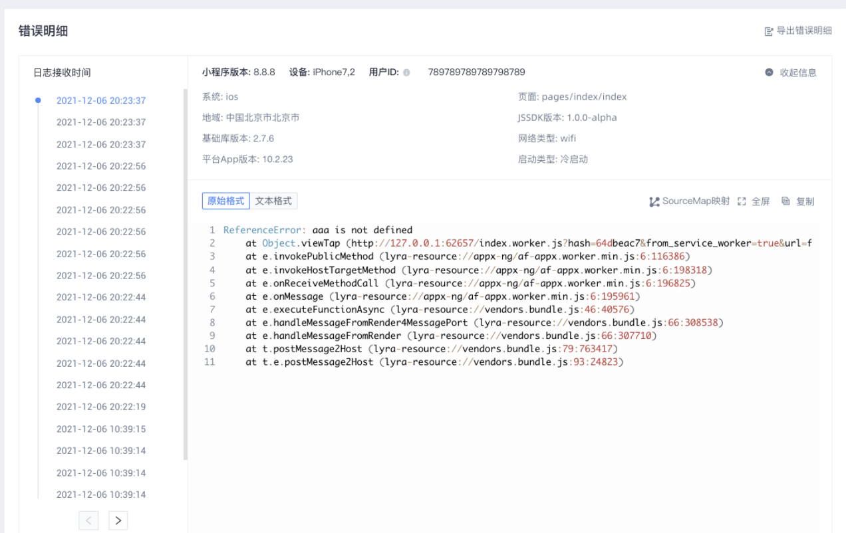846x533 pixels.
Task: Click the e.onMessage stack line
Action: tap(442, 296)
